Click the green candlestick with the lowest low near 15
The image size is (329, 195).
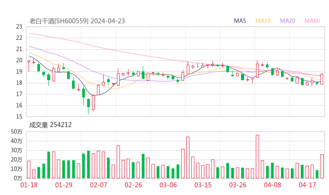[88, 106]
